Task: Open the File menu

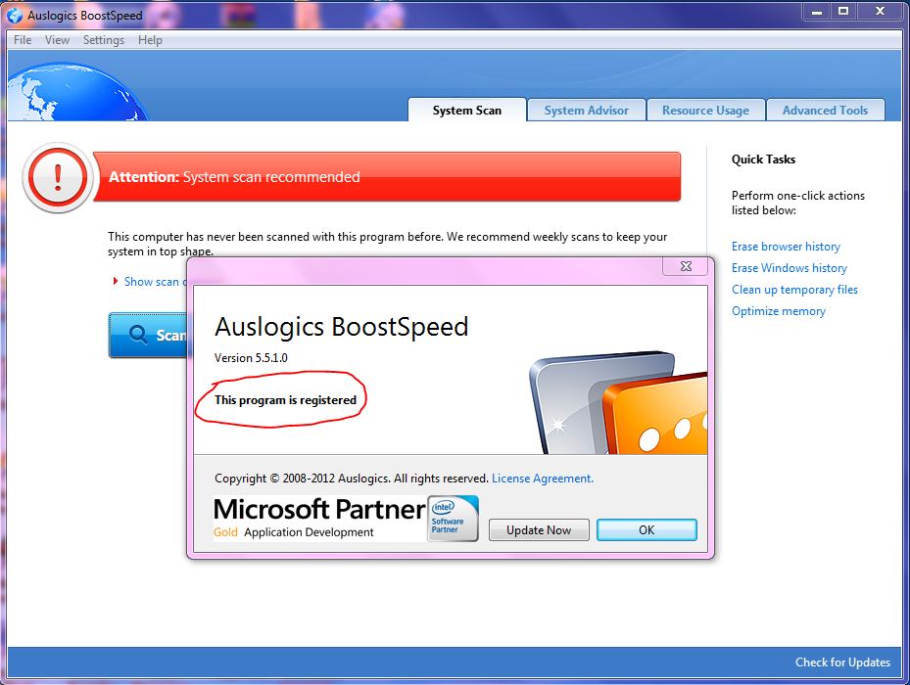Action: click(x=23, y=40)
